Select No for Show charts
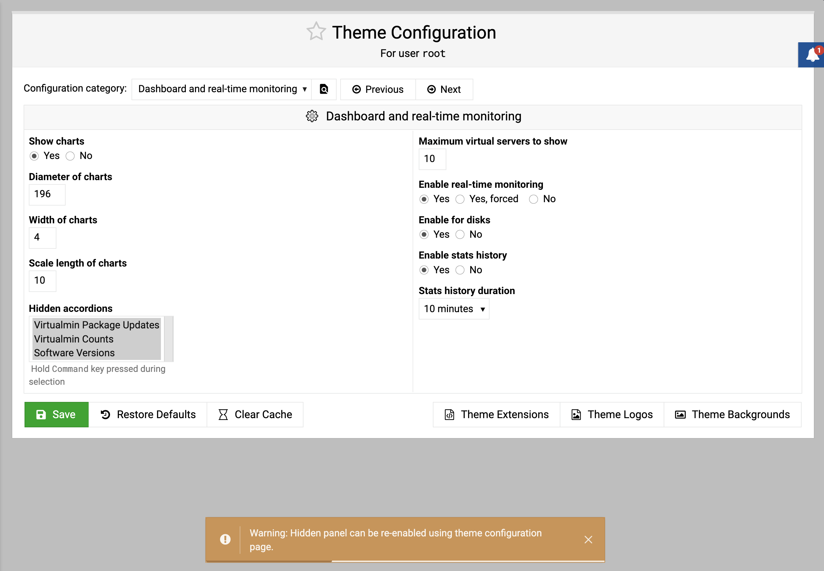Viewport: 824px width, 571px height. pyautogui.click(x=70, y=156)
